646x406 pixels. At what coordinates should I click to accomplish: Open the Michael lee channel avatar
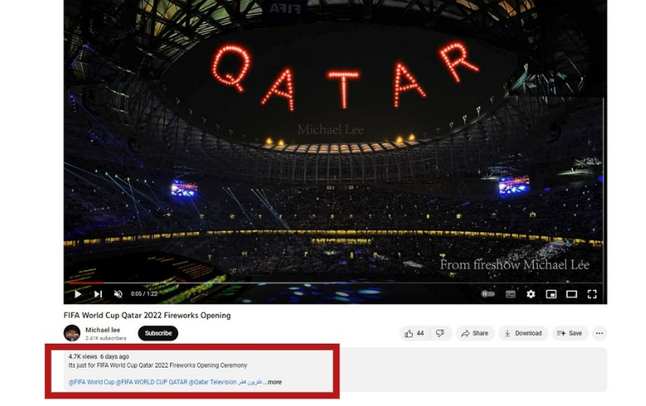point(72,333)
